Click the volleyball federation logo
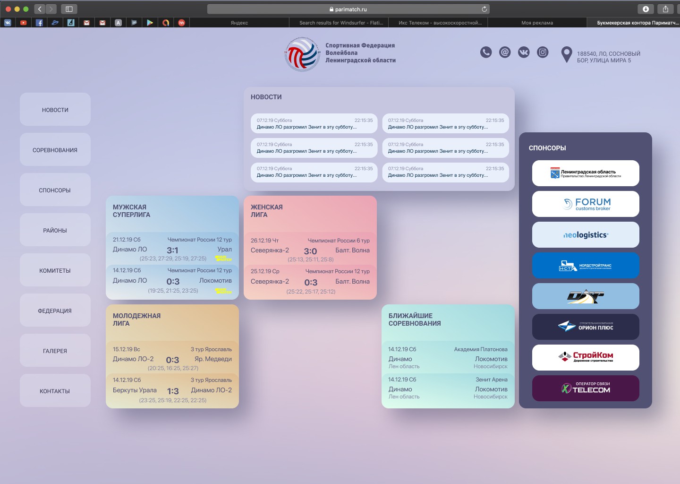 pyautogui.click(x=302, y=54)
